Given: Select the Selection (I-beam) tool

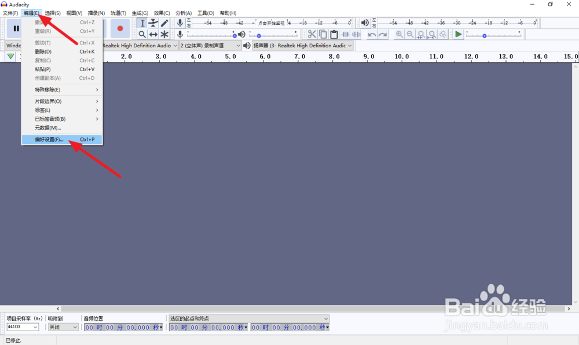Looking at the screenshot, I should [142, 23].
